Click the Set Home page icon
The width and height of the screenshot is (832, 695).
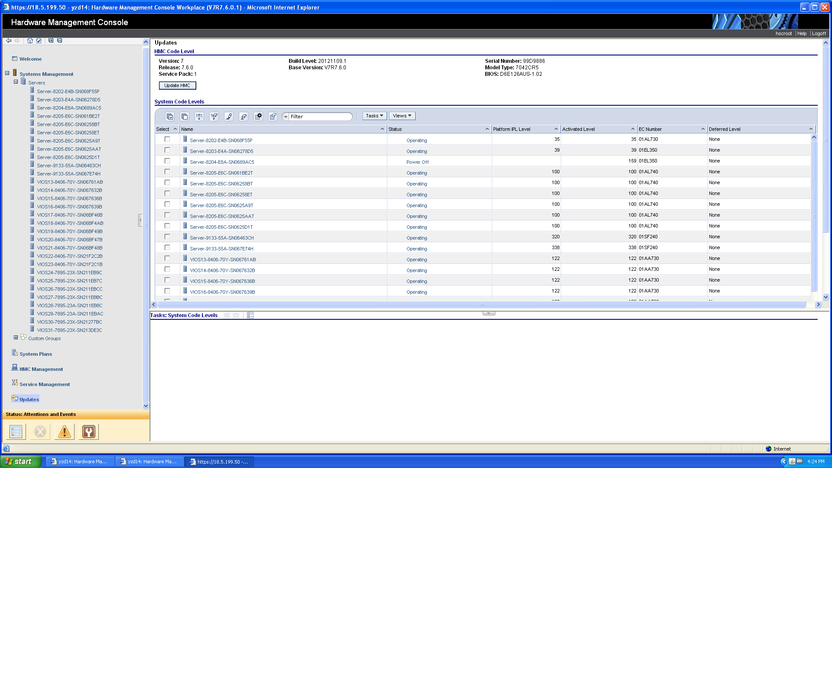coord(39,41)
